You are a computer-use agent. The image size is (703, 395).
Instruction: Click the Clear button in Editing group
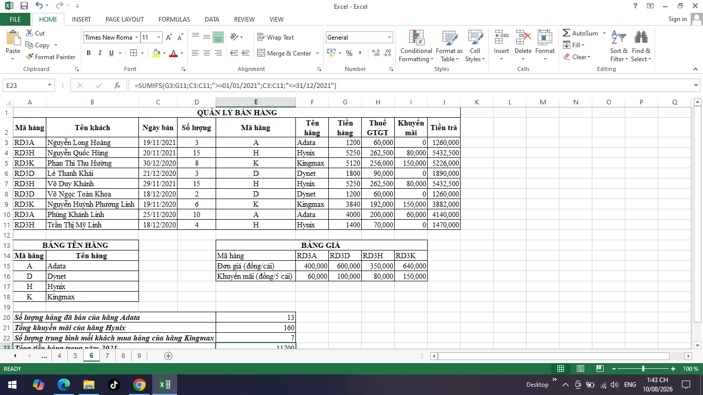[x=577, y=57]
